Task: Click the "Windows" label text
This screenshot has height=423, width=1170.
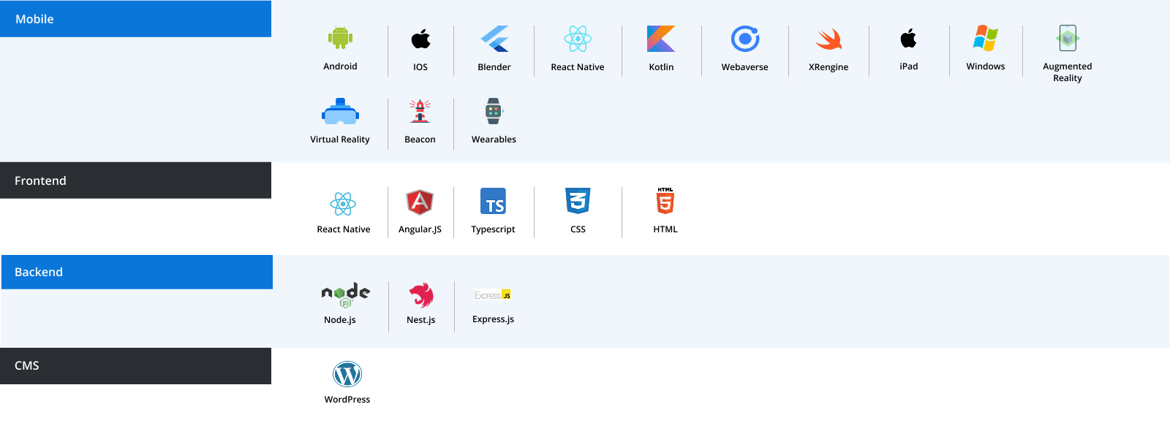Action: pos(986,66)
